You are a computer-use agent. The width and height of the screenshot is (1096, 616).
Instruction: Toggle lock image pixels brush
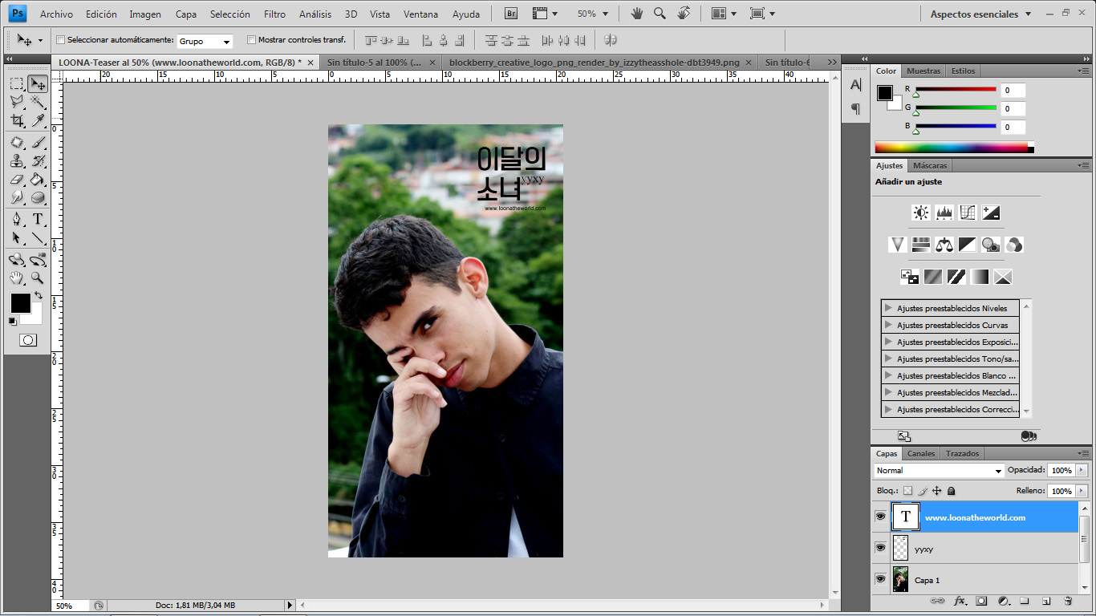[923, 491]
